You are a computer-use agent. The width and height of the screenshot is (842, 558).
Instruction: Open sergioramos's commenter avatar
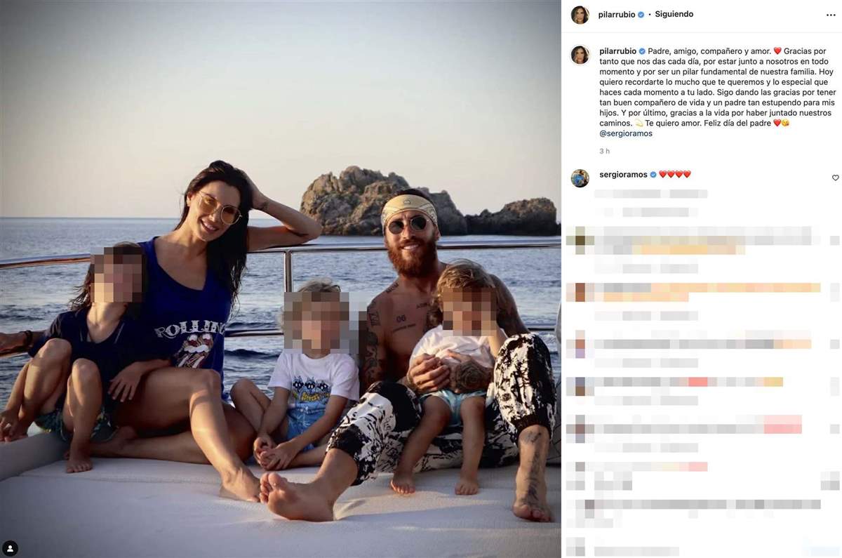coord(580,178)
